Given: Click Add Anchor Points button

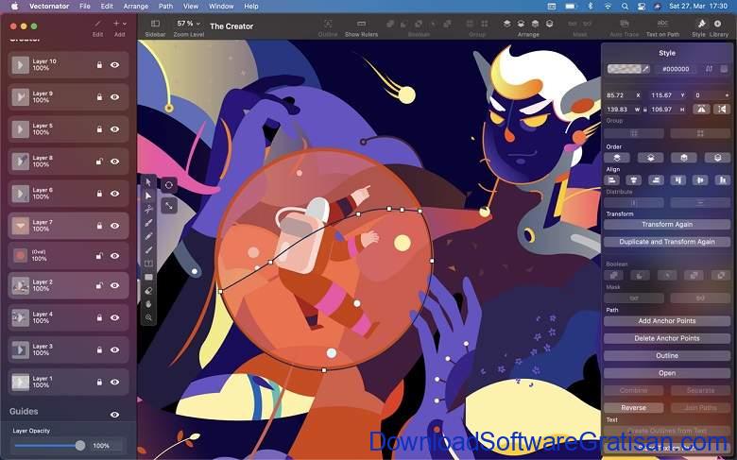Looking at the screenshot, I should [x=667, y=321].
